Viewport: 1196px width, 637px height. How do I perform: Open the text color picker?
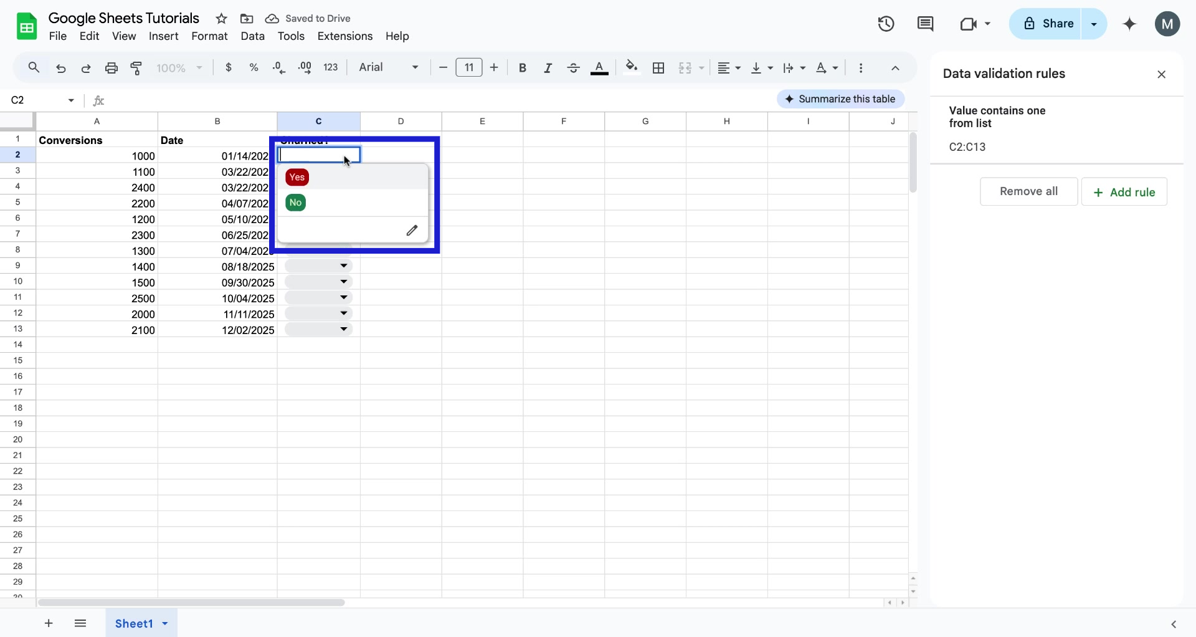[x=599, y=69]
